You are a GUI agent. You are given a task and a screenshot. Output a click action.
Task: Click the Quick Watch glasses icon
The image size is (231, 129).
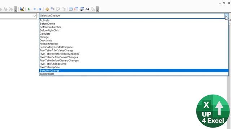pyautogui.click(x=87, y=9)
